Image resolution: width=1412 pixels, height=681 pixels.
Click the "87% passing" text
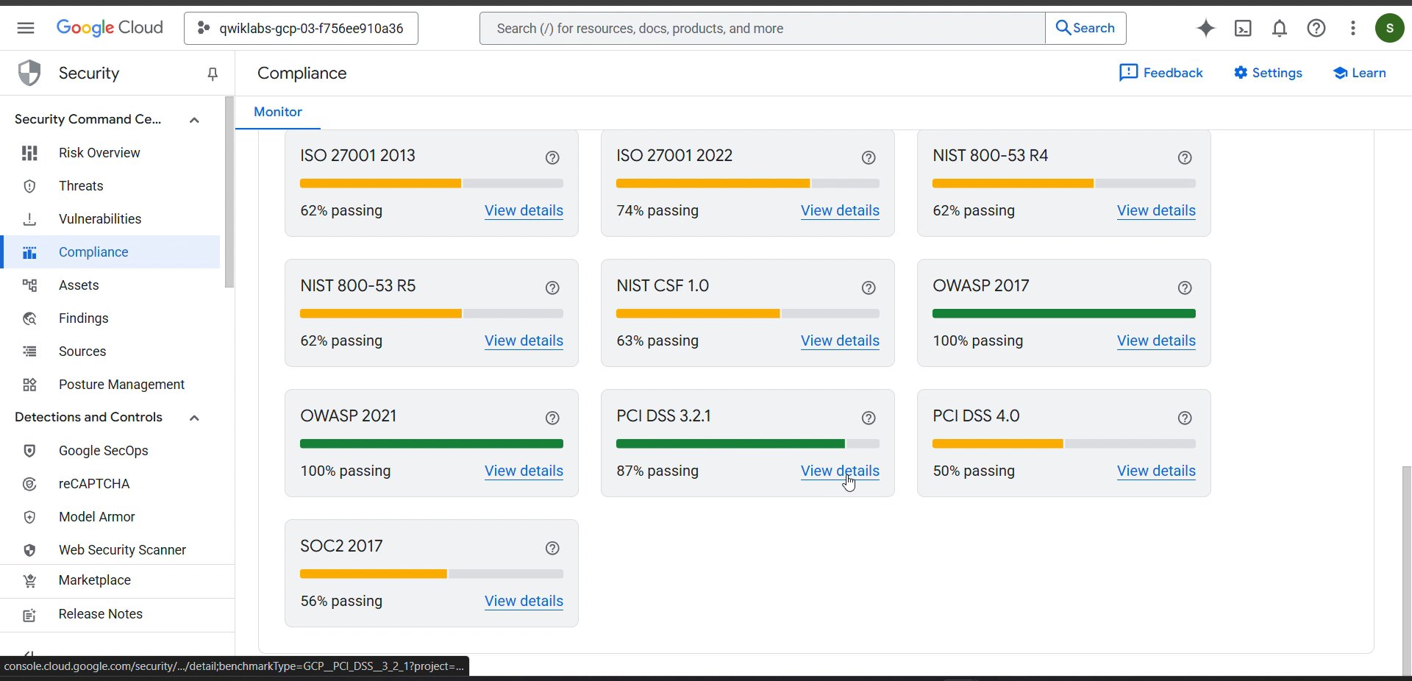pyautogui.click(x=657, y=471)
